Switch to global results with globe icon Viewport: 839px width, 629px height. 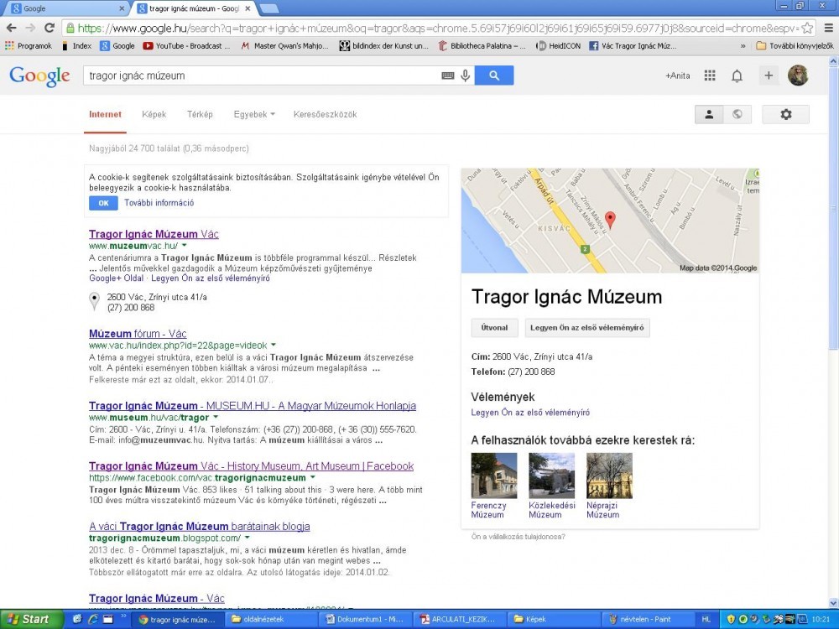pyautogui.click(x=737, y=115)
